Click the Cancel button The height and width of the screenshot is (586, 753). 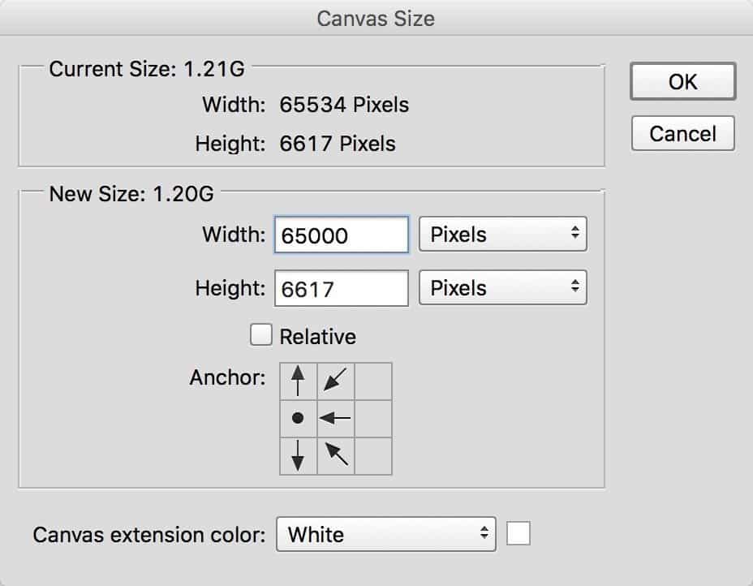pyautogui.click(x=682, y=133)
